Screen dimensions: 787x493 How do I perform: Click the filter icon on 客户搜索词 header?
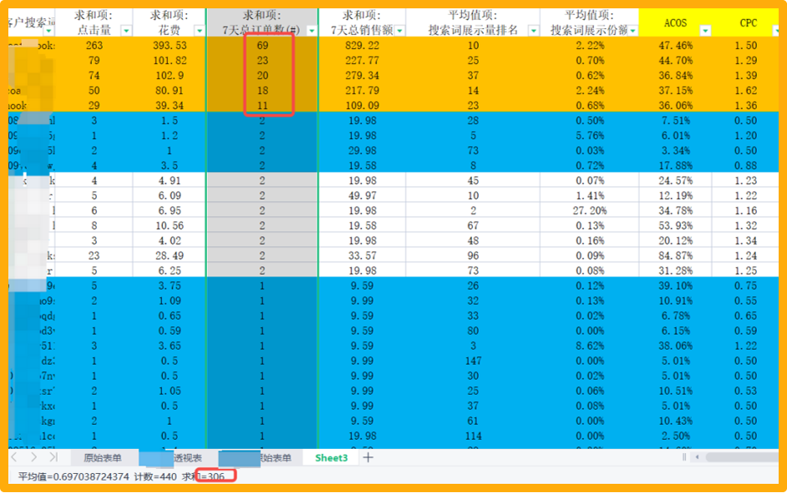(x=47, y=31)
